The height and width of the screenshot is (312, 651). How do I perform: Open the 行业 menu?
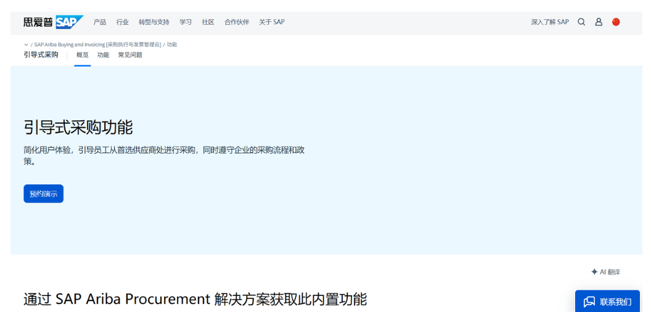pos(123,22)
